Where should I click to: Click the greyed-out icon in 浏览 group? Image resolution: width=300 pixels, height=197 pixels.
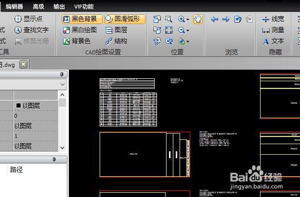tap(249, 19)
